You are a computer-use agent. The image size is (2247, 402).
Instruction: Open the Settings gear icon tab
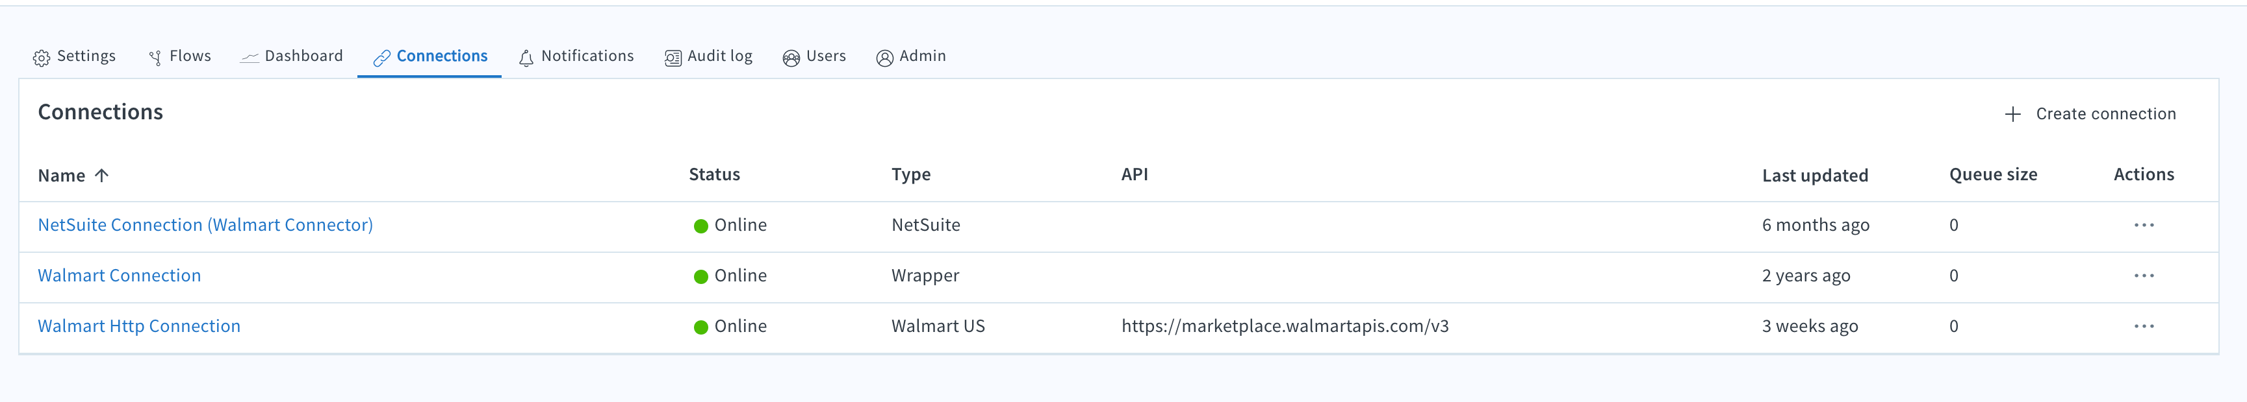click(41, 58)
